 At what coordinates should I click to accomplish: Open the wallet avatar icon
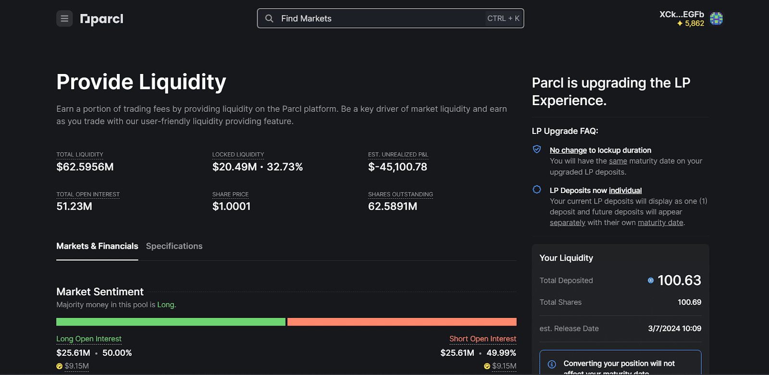(716, 19)
